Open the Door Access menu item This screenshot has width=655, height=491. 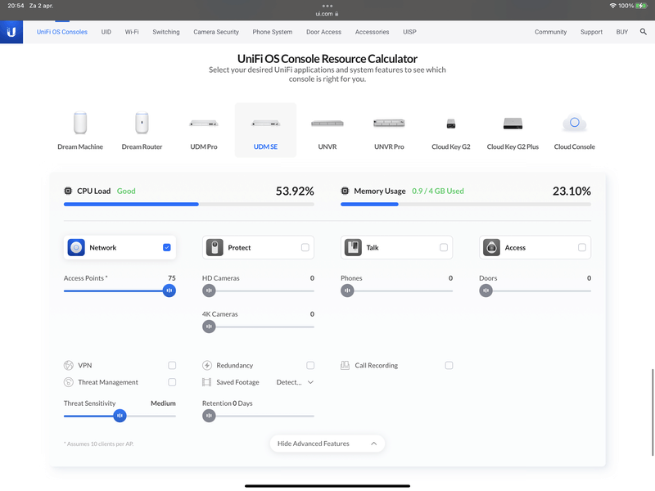click(323, 32)
